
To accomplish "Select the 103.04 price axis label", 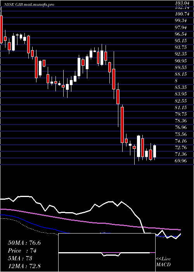I will [183, 3].
